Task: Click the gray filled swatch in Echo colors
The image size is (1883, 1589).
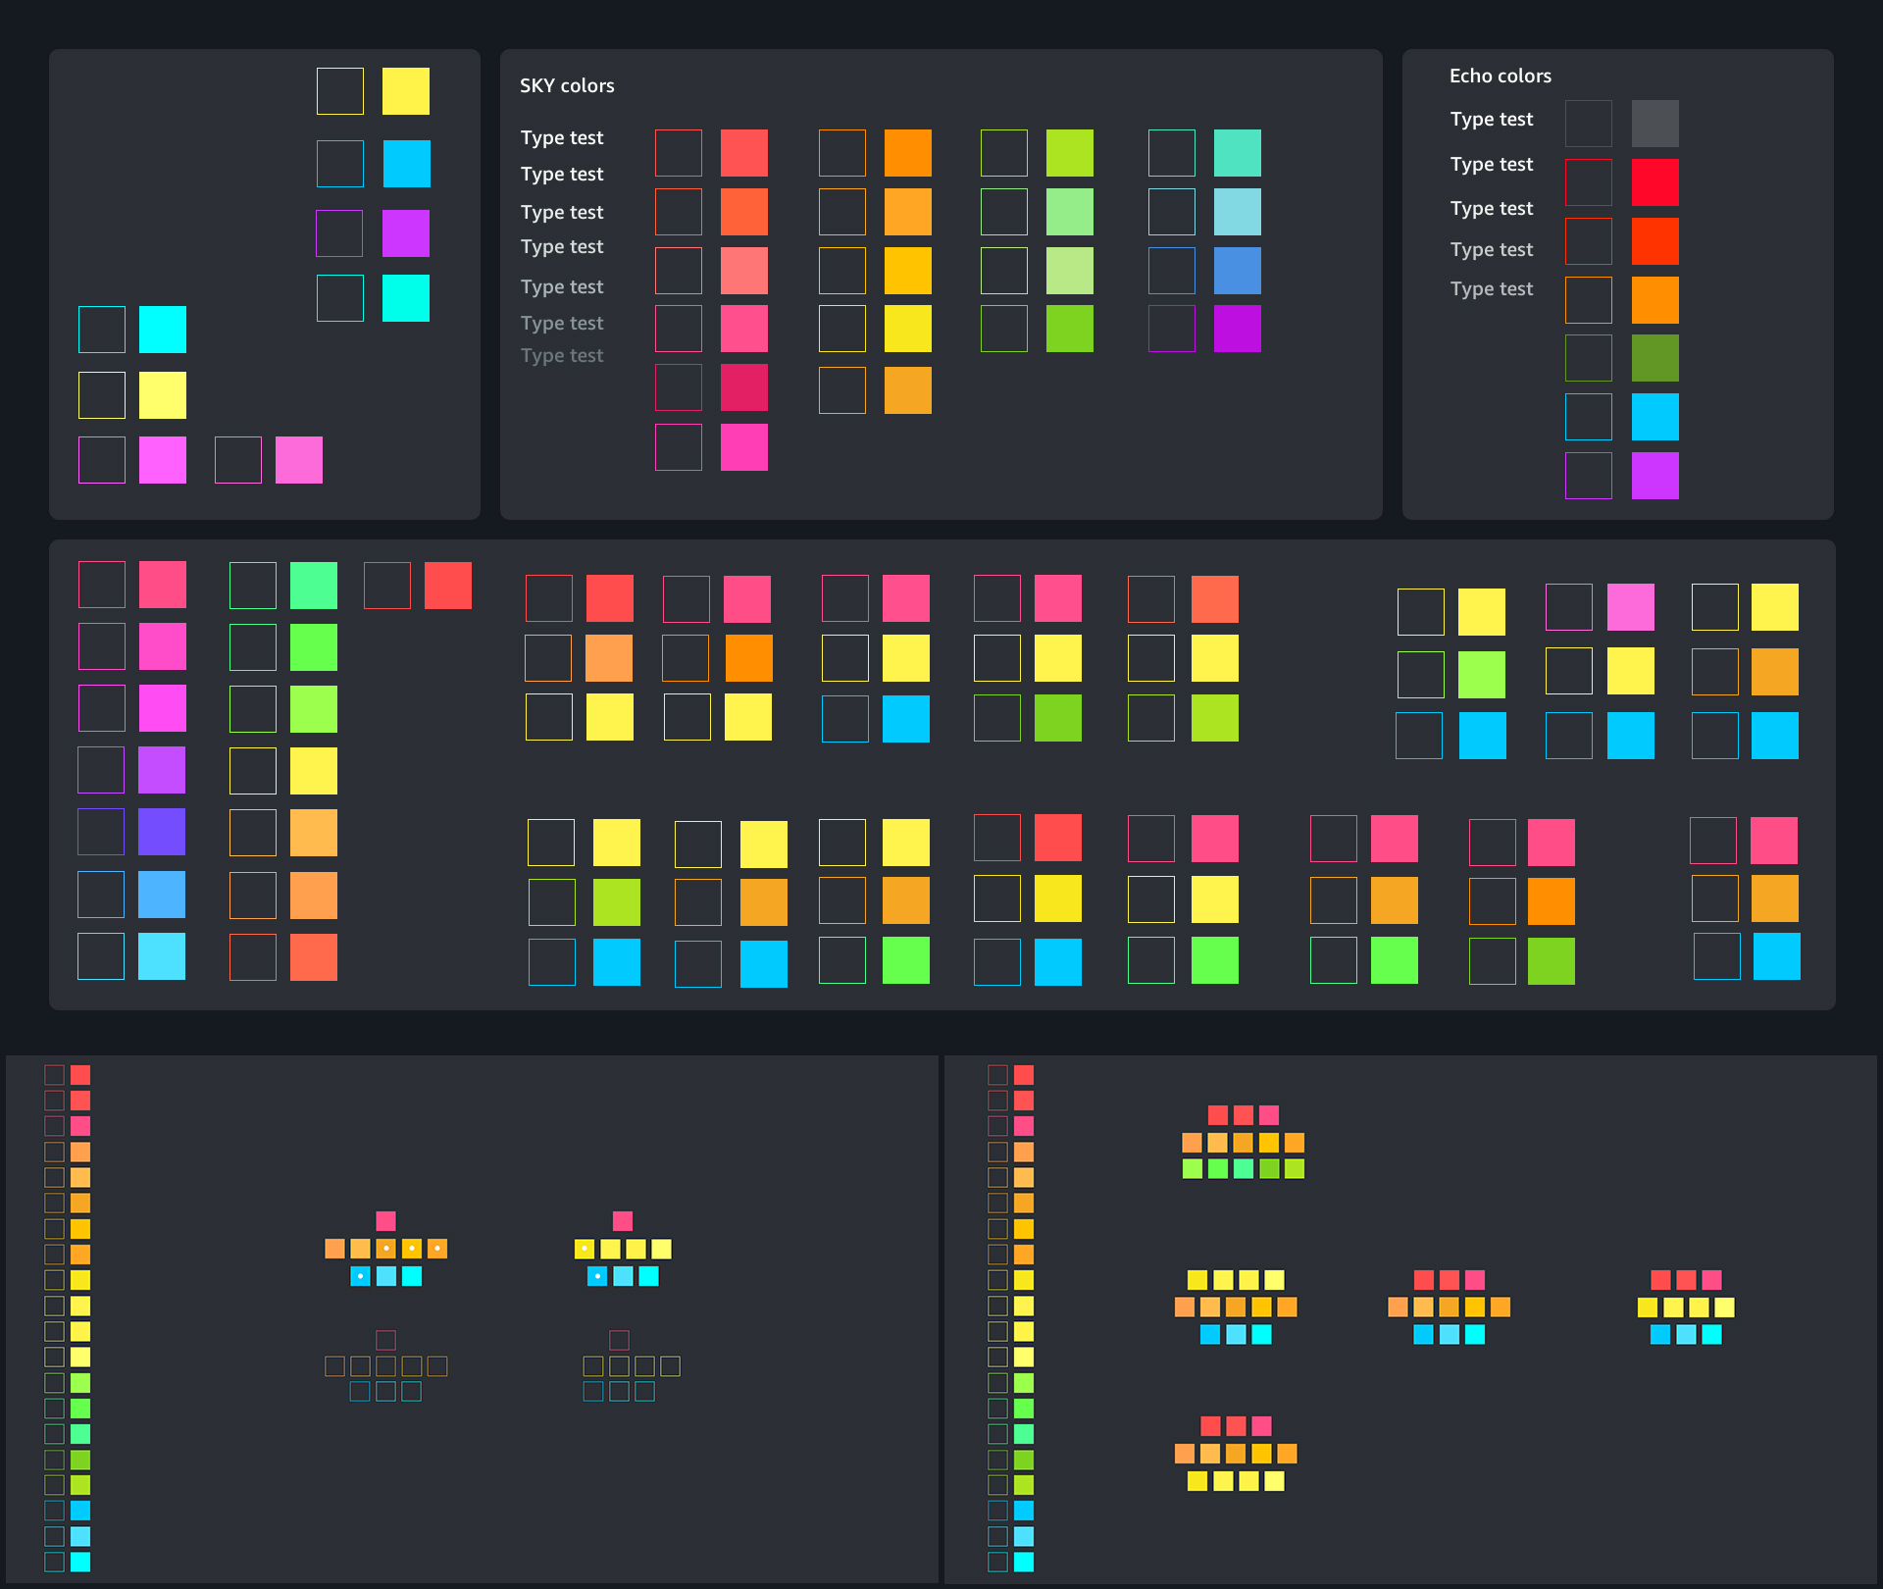Action: pos(1654,124)
